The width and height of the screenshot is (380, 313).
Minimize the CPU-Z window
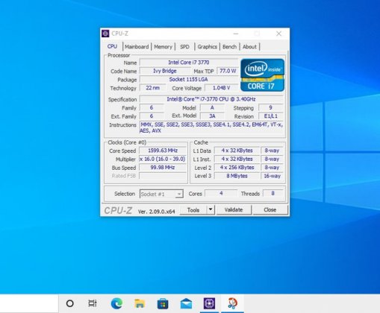pyautogui.click(x=236, y=34)
